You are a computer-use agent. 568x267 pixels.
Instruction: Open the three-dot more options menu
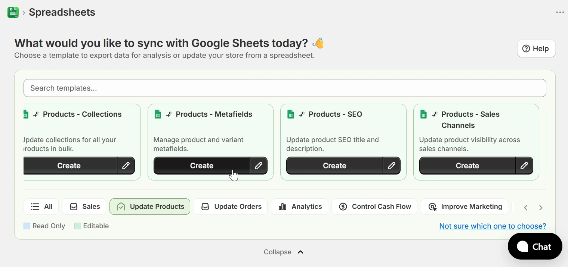click(x=560, y=12)
